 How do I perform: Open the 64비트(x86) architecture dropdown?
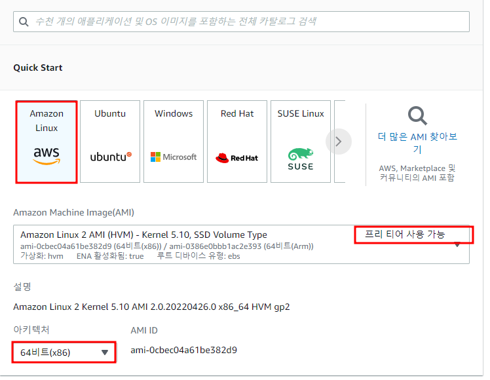[x=64, y=352]
